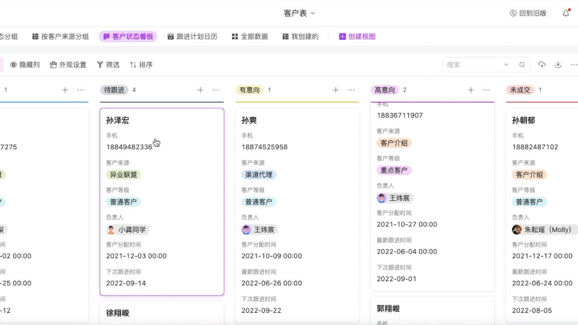Add a card to 待跟进 column
This screenshot has height=325, width=578.
[x=200, y=90]
